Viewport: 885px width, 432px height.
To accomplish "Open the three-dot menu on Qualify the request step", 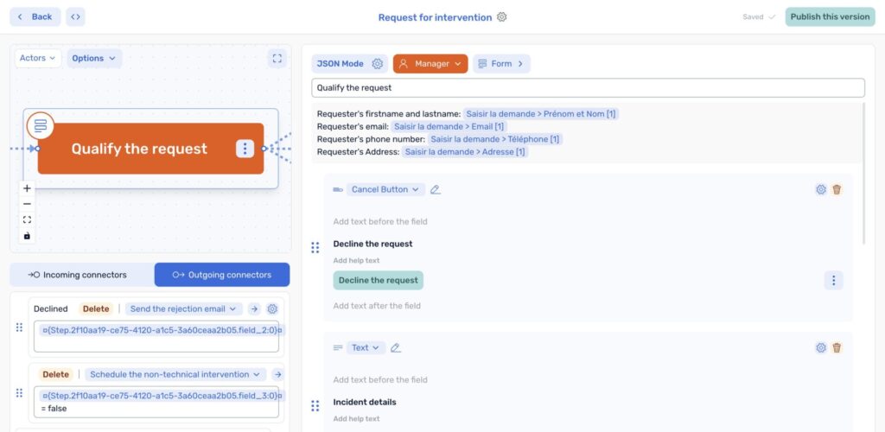I will (245, 149).
